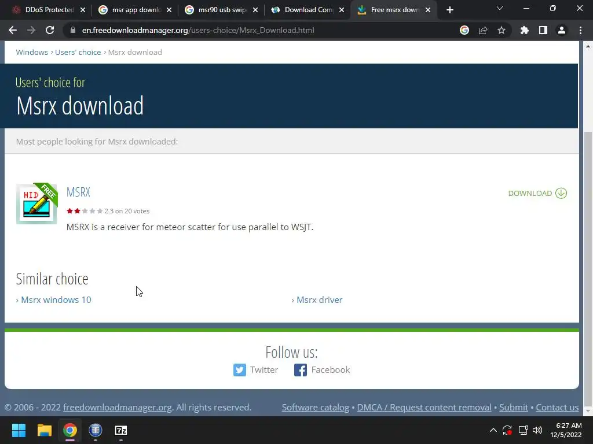The image size is (593, 444).
Task: Open the clock showing 6:27 AM
Action: coord(566,430)
